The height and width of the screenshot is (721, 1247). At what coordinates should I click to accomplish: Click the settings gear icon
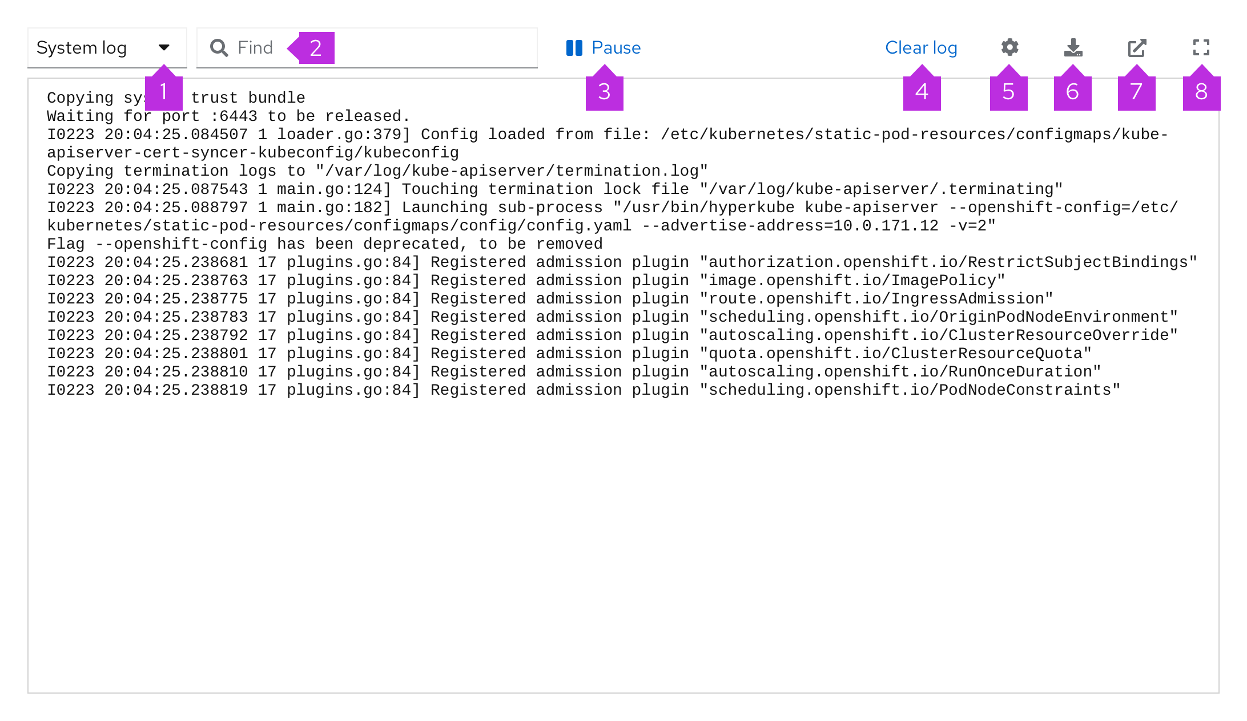pos(1010,48)
